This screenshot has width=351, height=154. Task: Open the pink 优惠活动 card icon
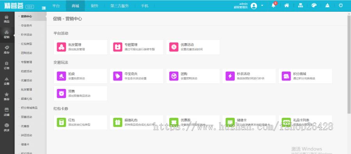tap(174, 47)
